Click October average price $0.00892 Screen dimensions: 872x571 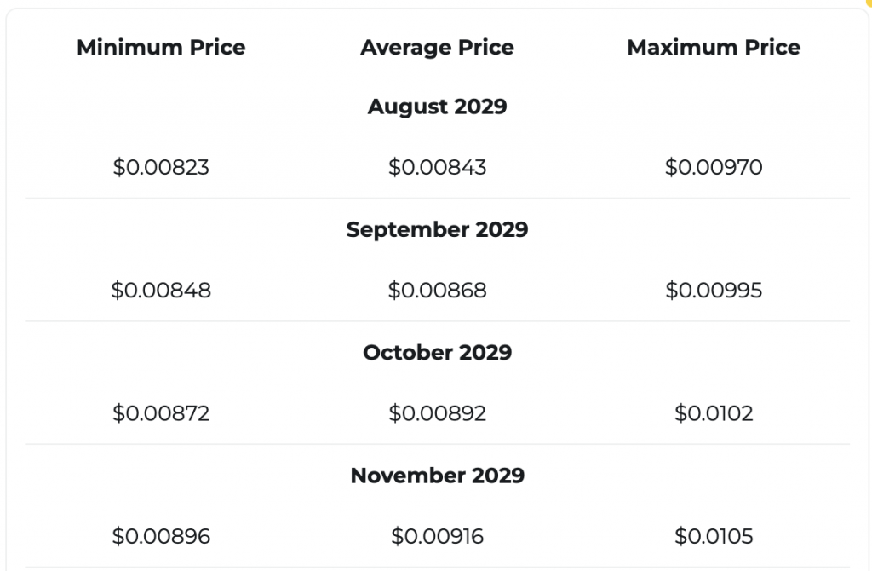tap(437, 413)
